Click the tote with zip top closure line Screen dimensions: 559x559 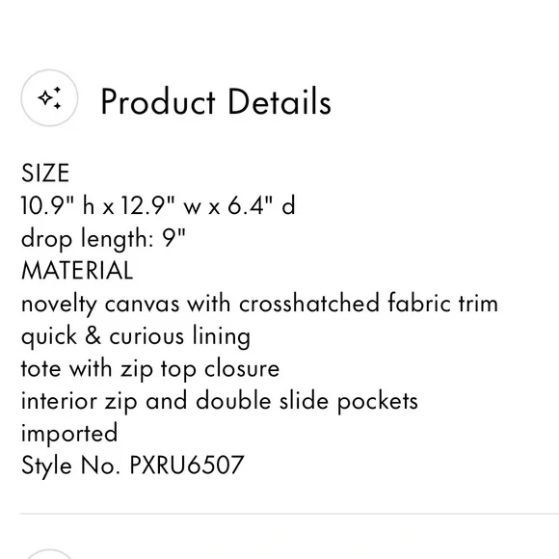click(150, 368)
